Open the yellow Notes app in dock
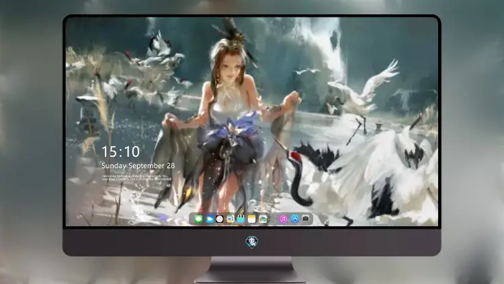 [252, 219]
